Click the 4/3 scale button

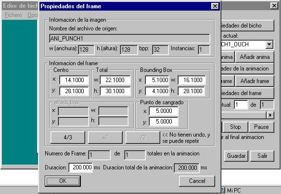[68, 138]
